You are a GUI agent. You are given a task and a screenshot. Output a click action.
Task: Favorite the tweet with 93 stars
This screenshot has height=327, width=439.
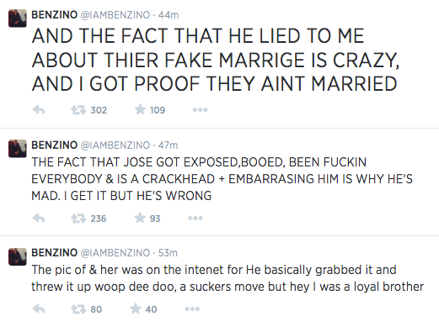[140, 218]
